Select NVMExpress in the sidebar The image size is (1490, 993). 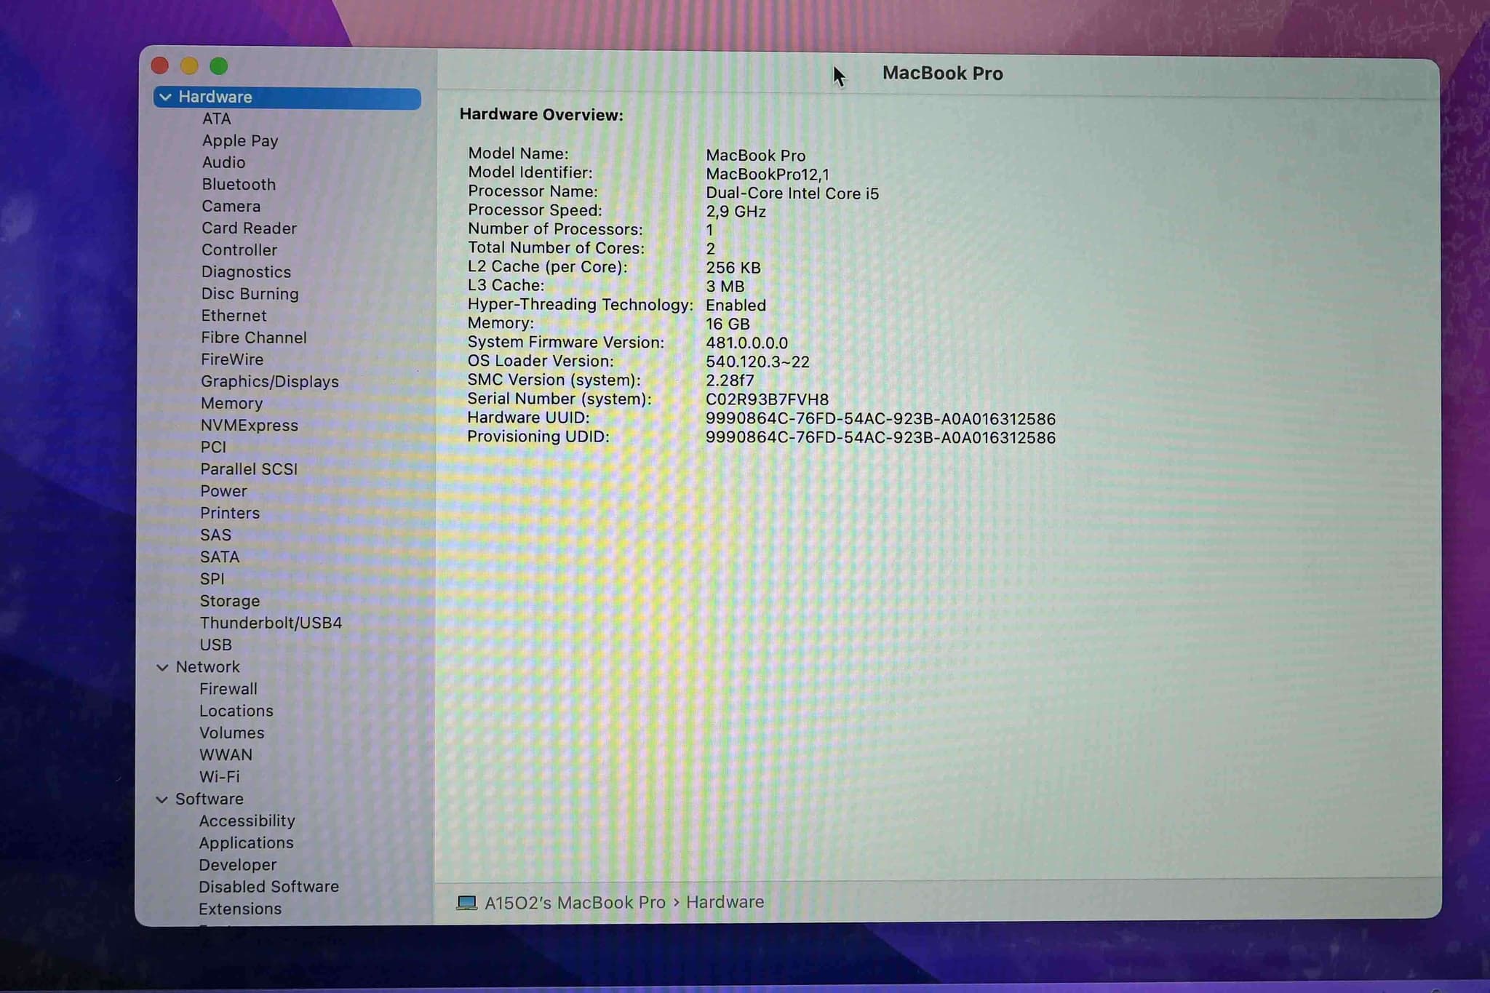[x=249, y=426]
